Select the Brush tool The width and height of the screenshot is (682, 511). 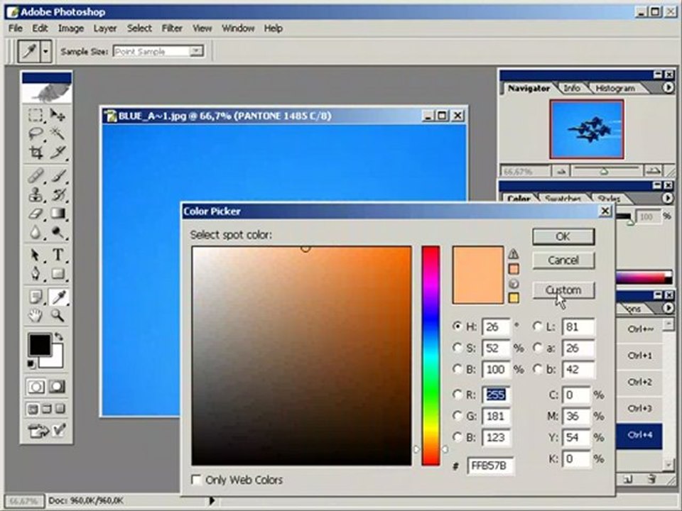(x=58, y=175)
